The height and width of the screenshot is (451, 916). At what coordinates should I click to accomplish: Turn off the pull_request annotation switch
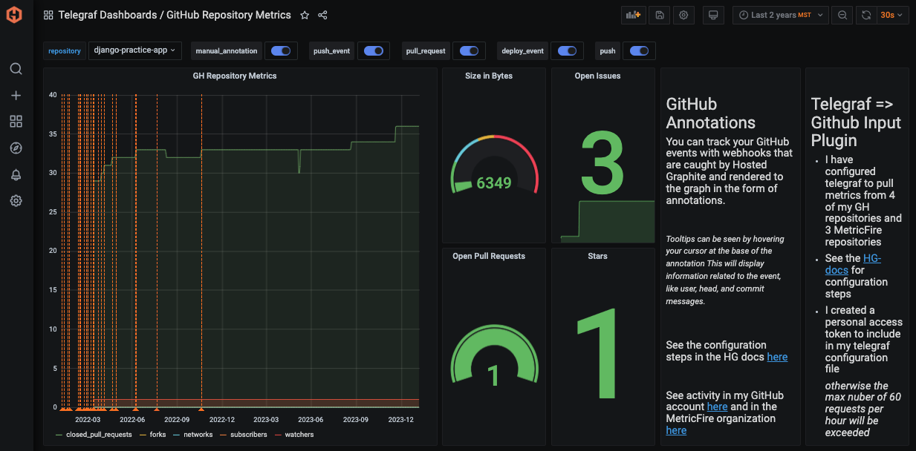coord(469,51)
